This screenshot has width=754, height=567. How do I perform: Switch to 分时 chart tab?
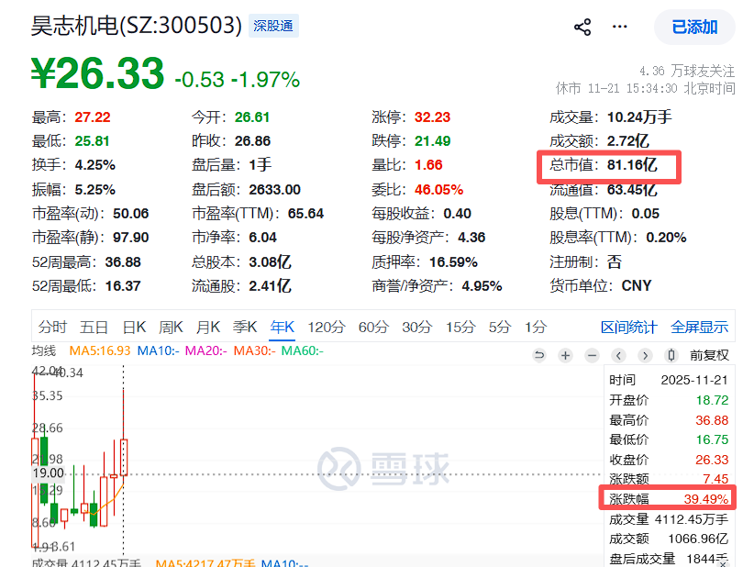pos(52,328)
